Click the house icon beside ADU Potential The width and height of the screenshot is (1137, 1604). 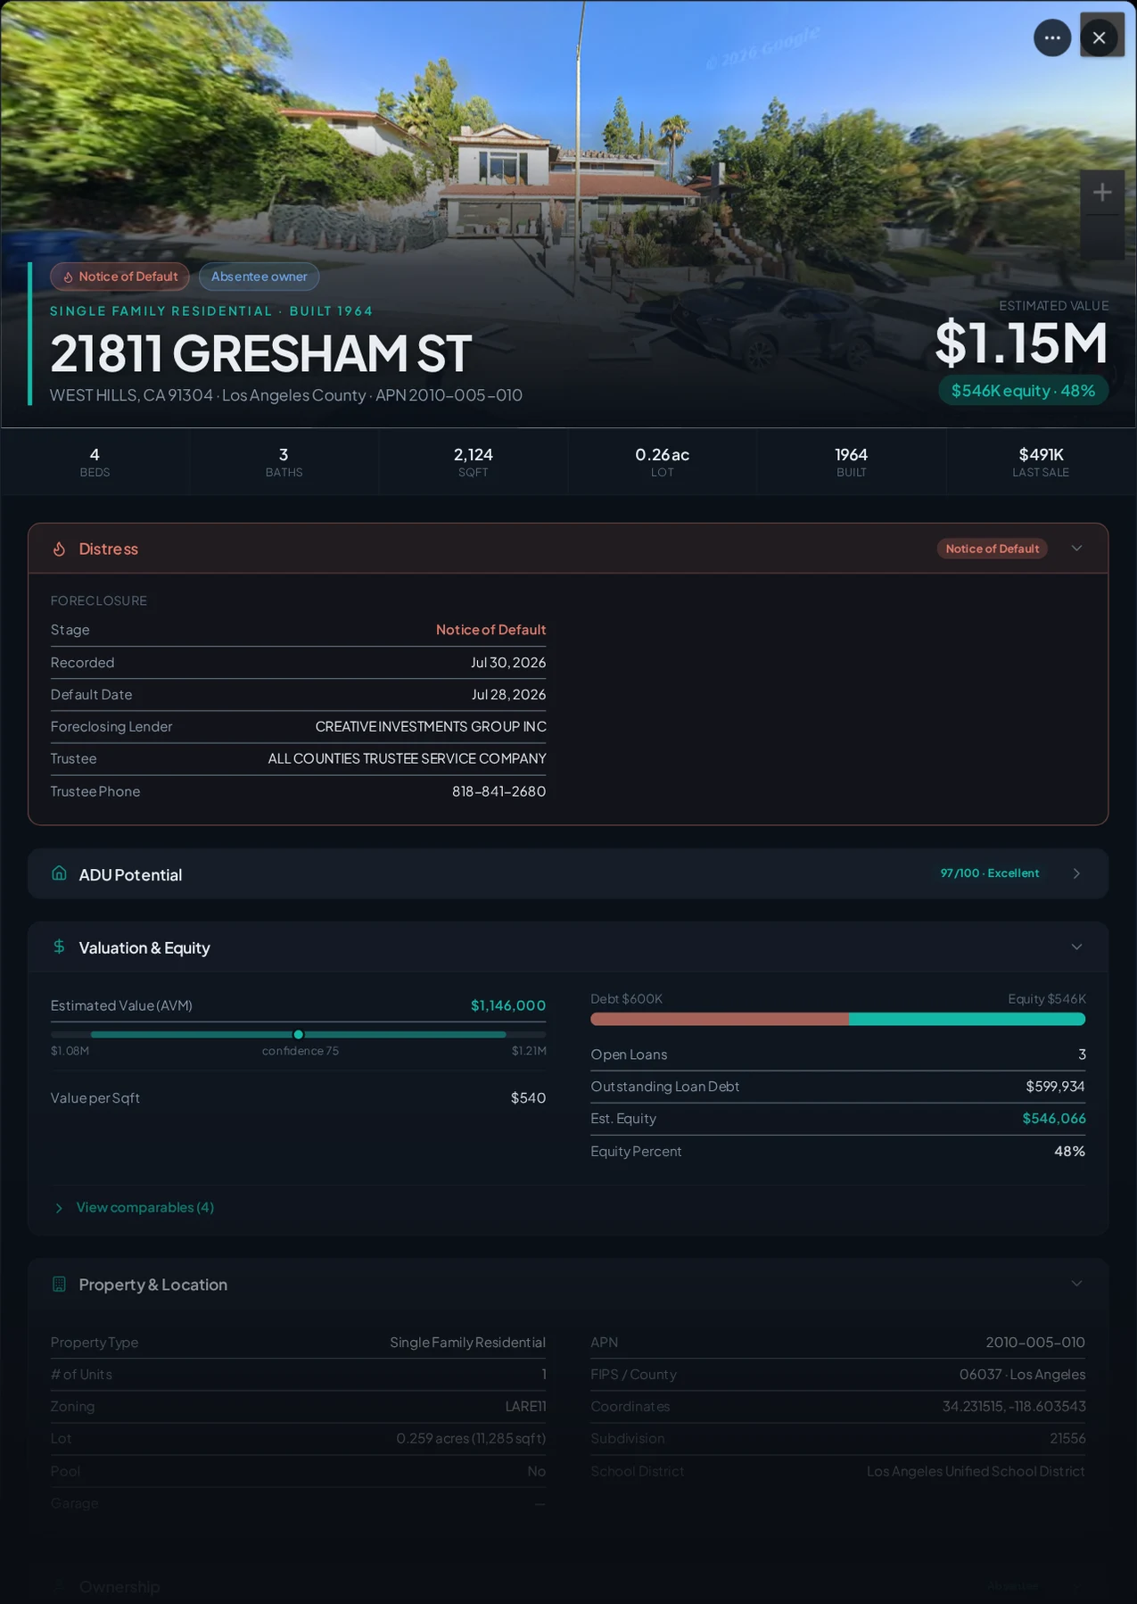59,873
